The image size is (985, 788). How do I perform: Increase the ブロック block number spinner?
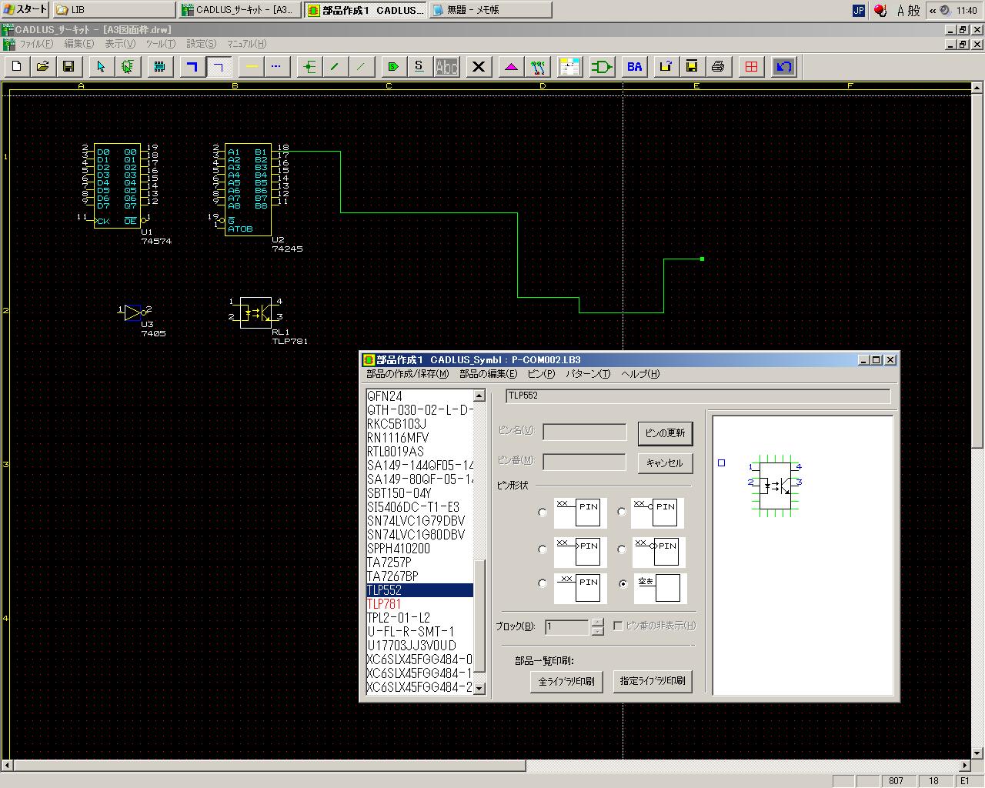pos(597,623)
